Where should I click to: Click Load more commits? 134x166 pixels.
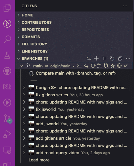(x=39, y=160)
